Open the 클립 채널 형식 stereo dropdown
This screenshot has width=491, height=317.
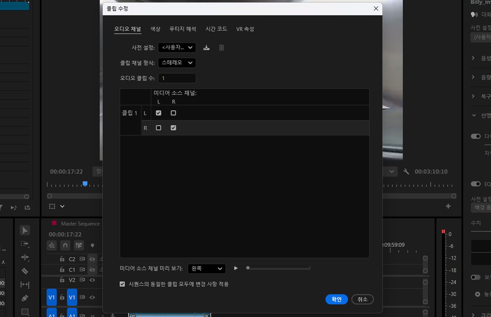(177, 63)
